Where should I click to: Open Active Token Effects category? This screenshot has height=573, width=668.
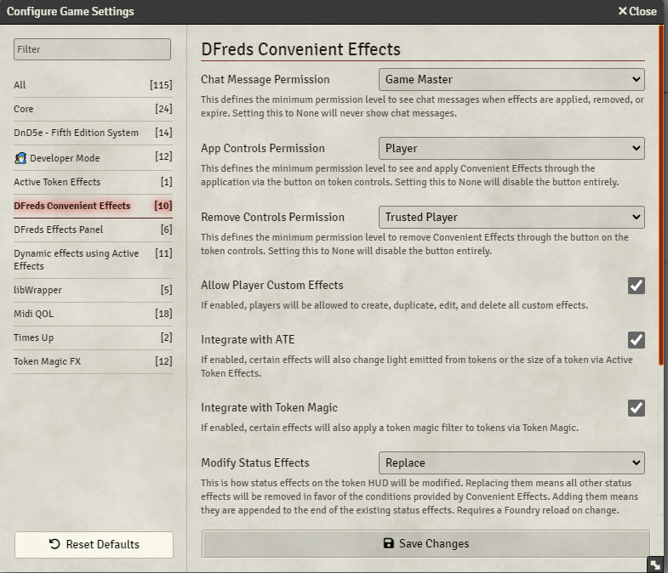coord(93,182)
